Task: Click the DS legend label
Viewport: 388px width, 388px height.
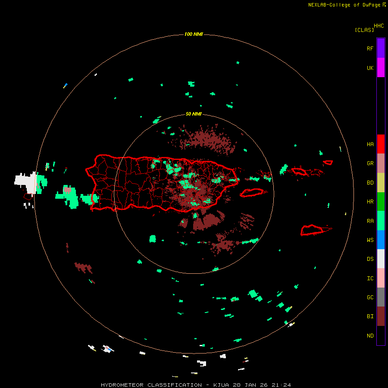Action: [370, 259]
